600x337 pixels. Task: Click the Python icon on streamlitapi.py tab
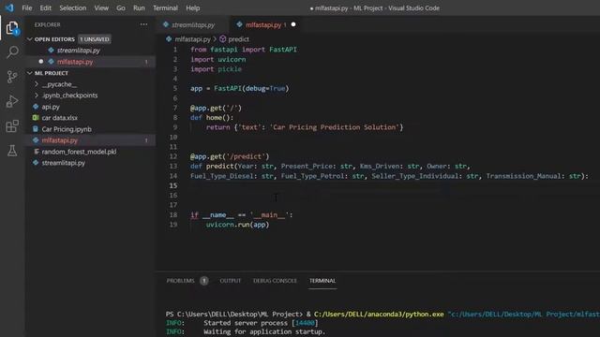(166, 24)
